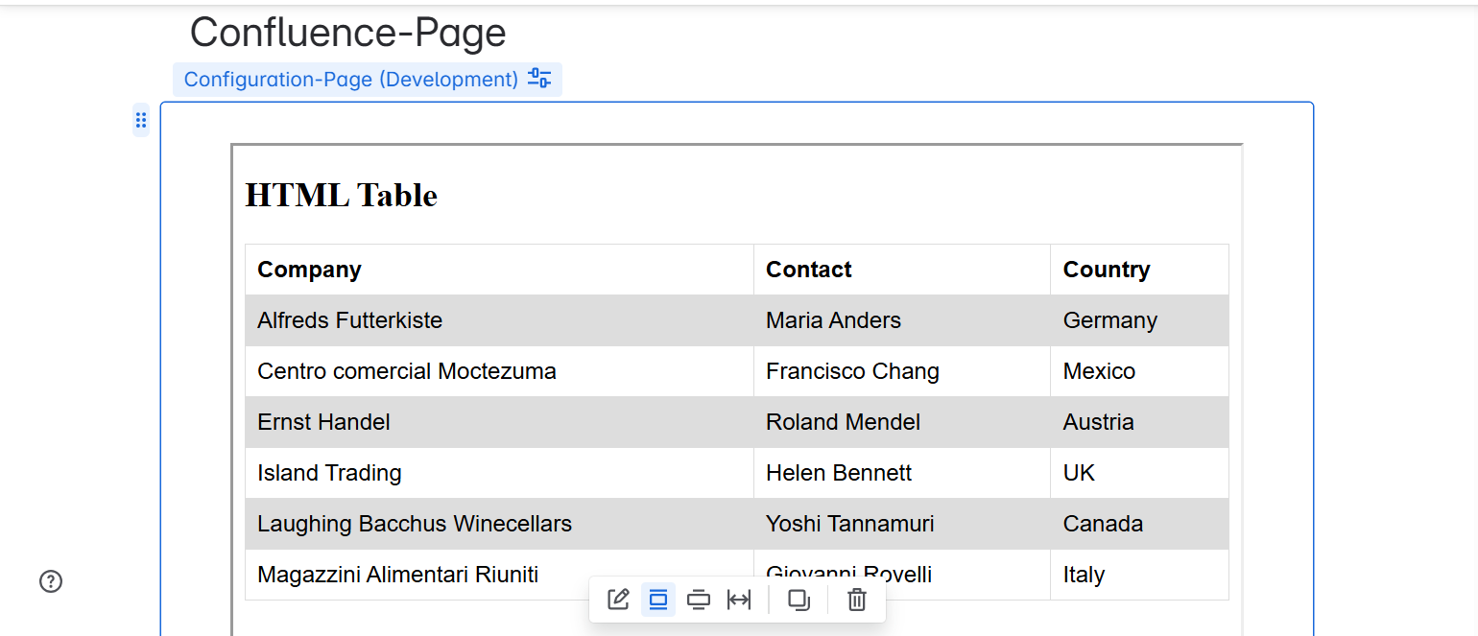Click the Francisco Chang contact cell
The image size is (1478, 636).
[x=852, y=371]
